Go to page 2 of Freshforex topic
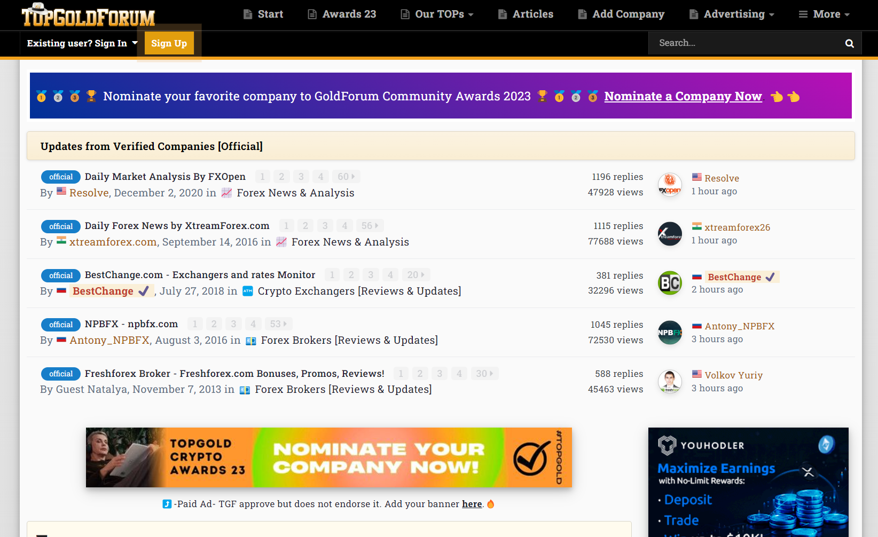This screenshot has height=537, width=878. click(420, 374)
